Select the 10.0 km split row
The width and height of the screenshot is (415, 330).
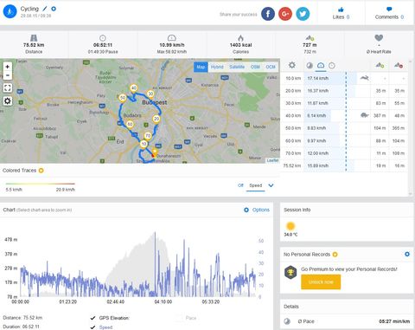[x=344, y=78]
